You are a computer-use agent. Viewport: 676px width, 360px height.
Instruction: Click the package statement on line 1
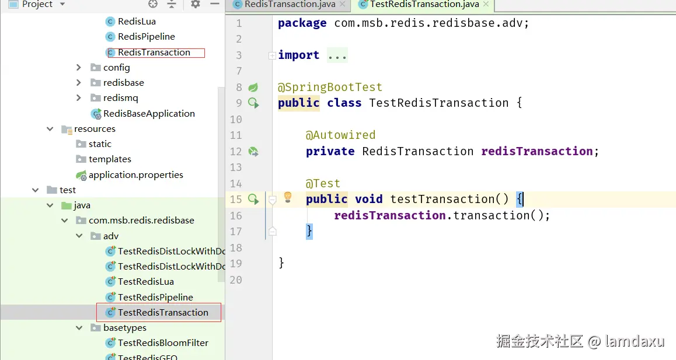click(403, 23)
